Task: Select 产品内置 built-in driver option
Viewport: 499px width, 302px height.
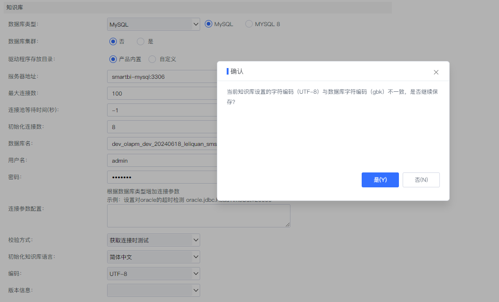Action: 112,59
